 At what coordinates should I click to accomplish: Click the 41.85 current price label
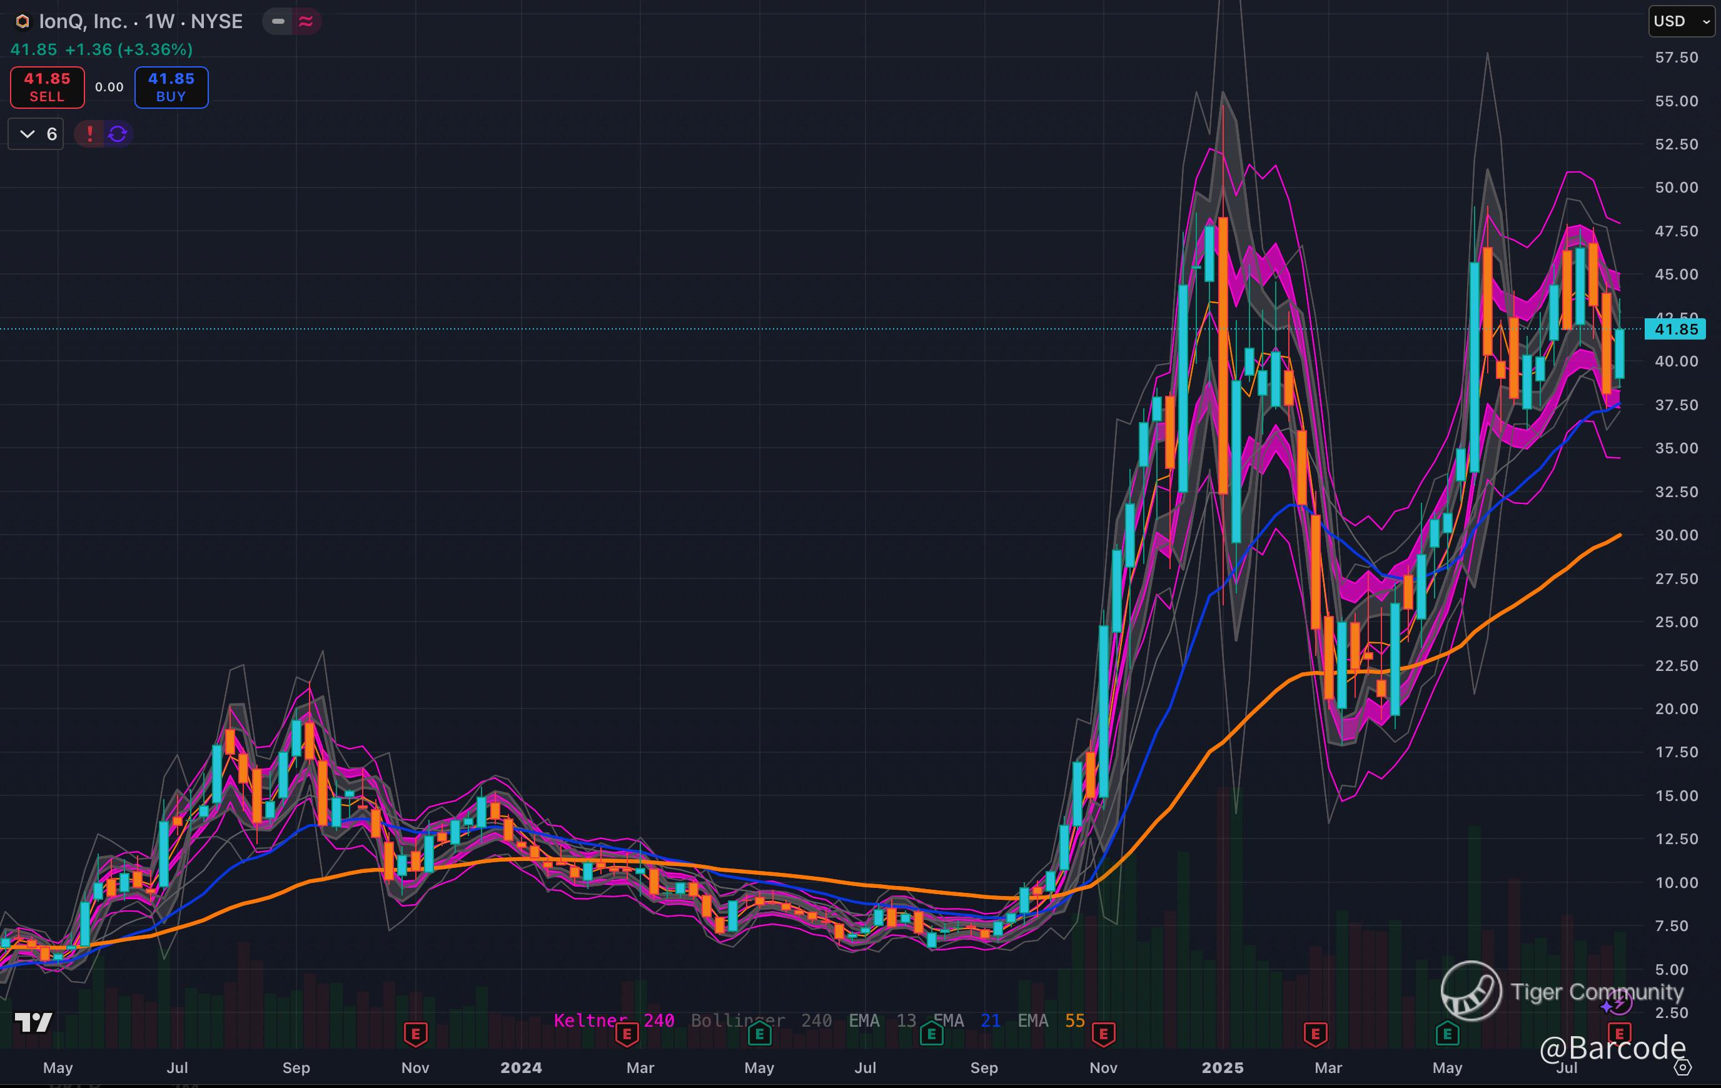click(1675, 329)
